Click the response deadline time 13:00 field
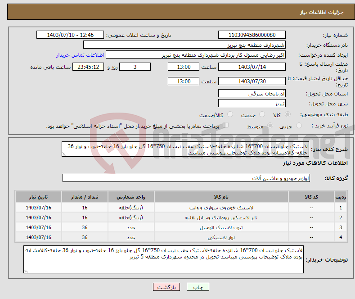Image resolution: width=355 pixels, height=299 pixels. (x=184, y=67)
